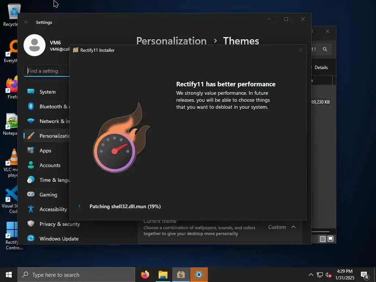Click the Network wifi icon in sidebar
Viewport: 376px width, 282px height.
pos(31,121)
